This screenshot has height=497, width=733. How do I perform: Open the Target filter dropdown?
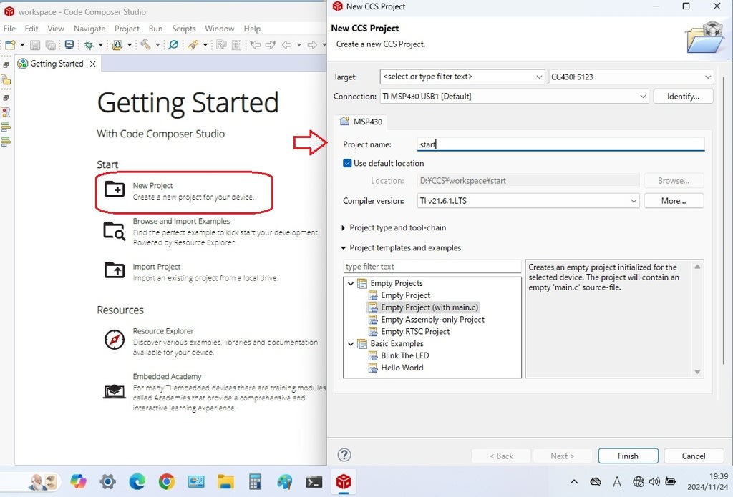pos(539,77)
